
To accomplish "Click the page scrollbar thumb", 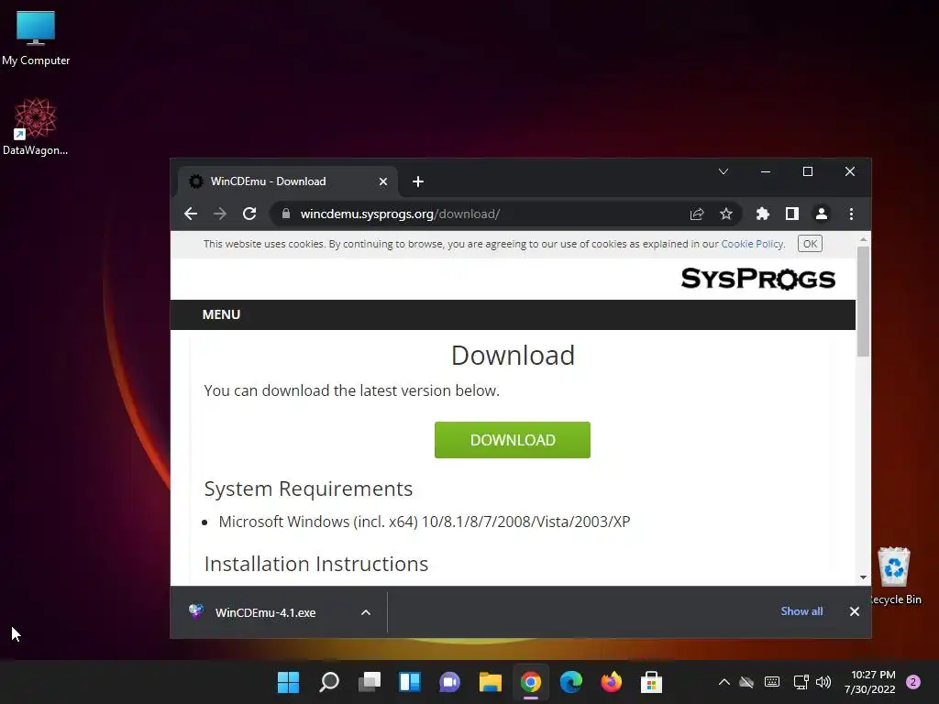I will (x=863, y=301).
